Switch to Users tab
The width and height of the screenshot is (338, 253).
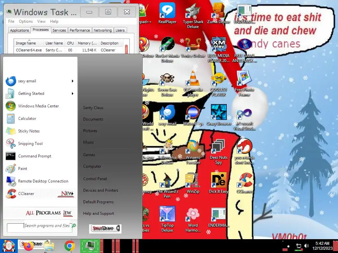120,30
